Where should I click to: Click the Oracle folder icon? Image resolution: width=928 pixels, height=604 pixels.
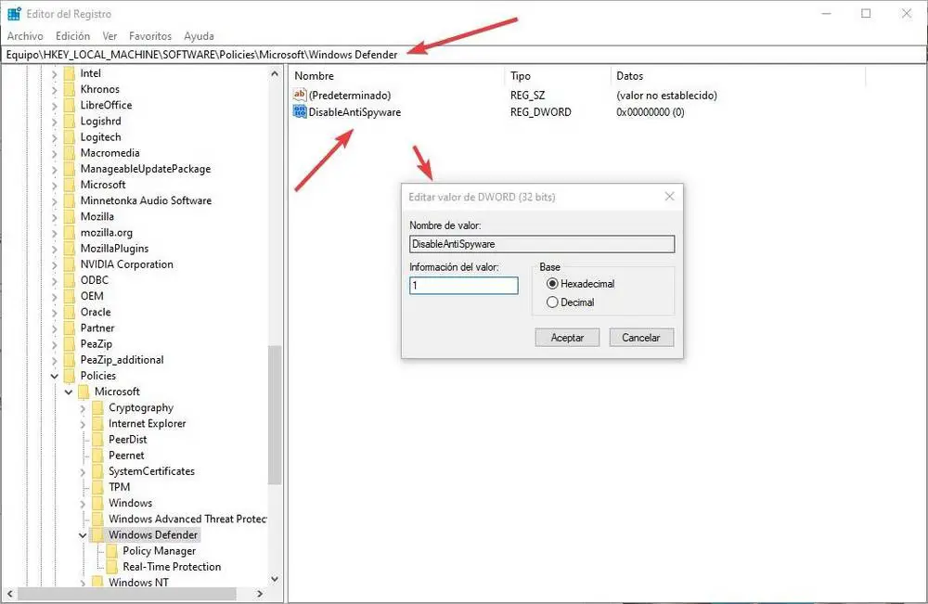point(70,312)
